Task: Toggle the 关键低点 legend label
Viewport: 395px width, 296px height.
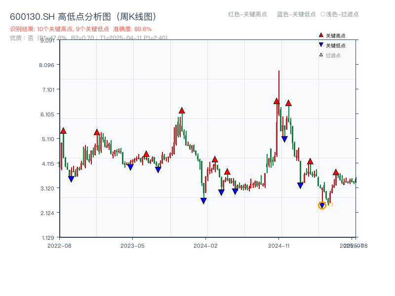Action: (x=336, y=45)
